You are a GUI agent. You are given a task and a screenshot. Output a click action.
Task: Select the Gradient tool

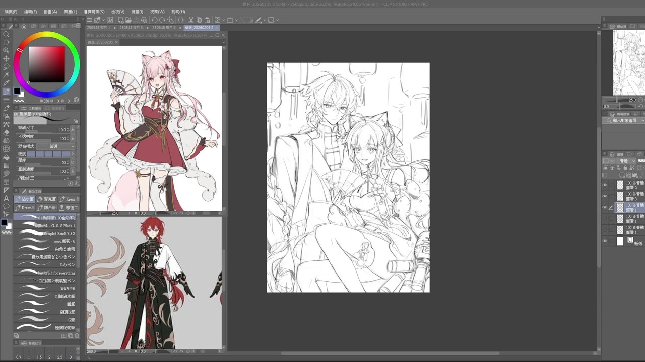tap(6, 165)
